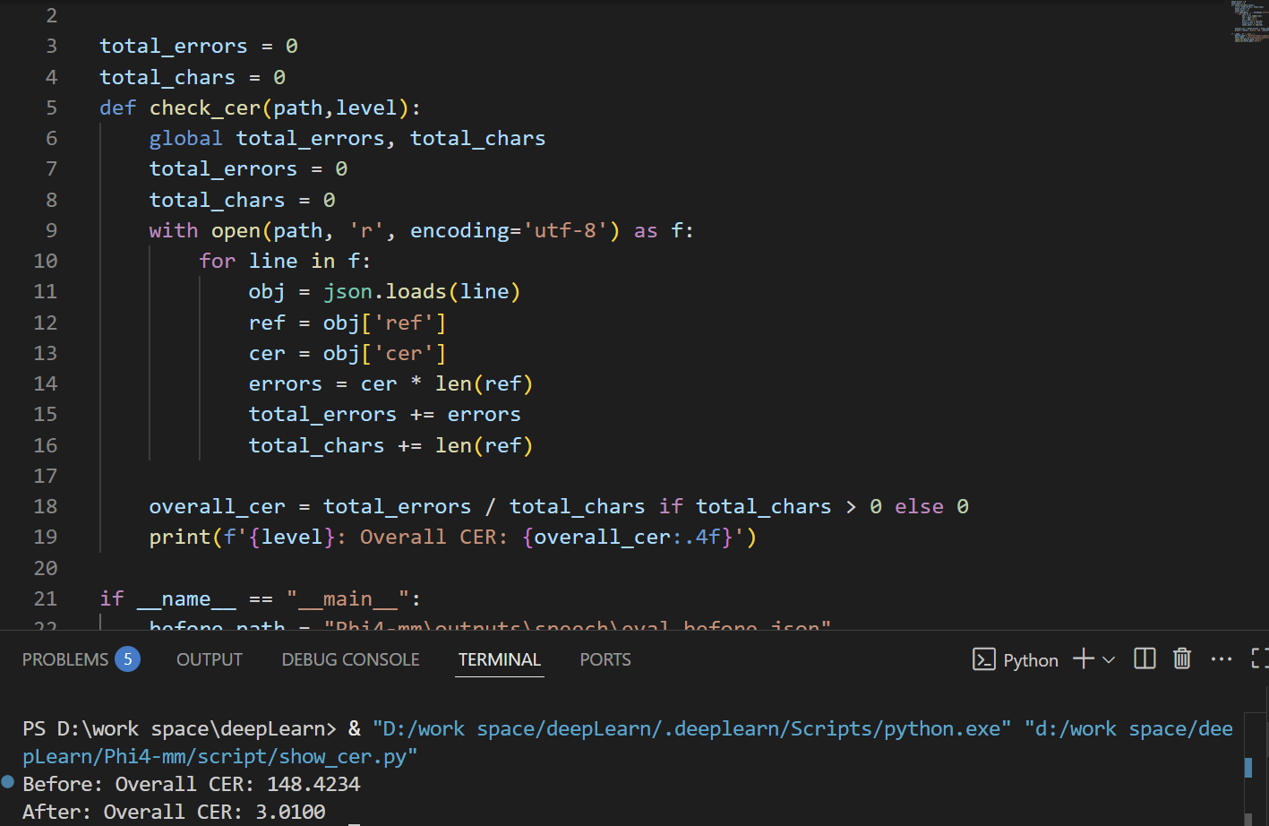Click the Python terminal shell icon
The height and width of the screenshot is (826, 1269).
tap(983, 660)
